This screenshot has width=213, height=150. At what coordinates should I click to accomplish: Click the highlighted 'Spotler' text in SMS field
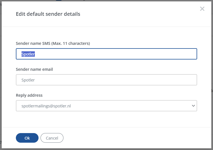(28, 54)
